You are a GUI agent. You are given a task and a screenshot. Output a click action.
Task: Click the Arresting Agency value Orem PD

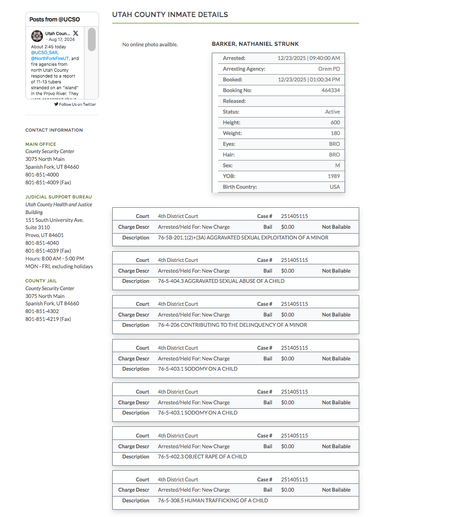point(328,69)
